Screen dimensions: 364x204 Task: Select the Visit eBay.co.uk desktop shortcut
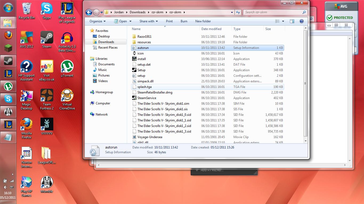(47, 71)
